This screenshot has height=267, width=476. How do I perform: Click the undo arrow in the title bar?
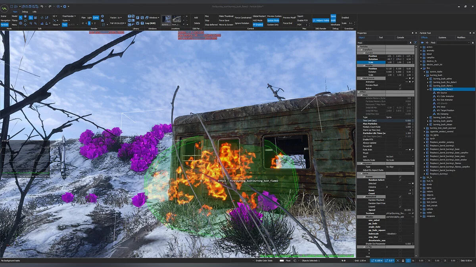pyautogui.click(x=42, y=6)
